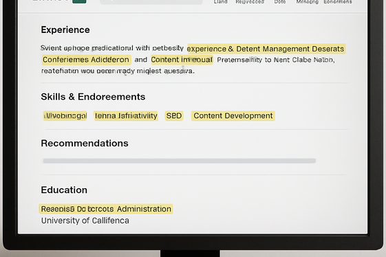This screenshot has width=386, height=257.
Task: Open the Eonormens navigation item
Action: click(338, 2)
